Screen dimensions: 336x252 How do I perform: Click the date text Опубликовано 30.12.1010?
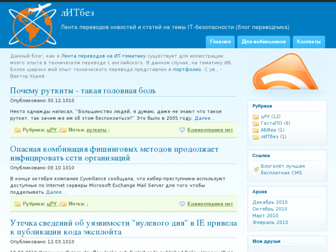(42, 101)
